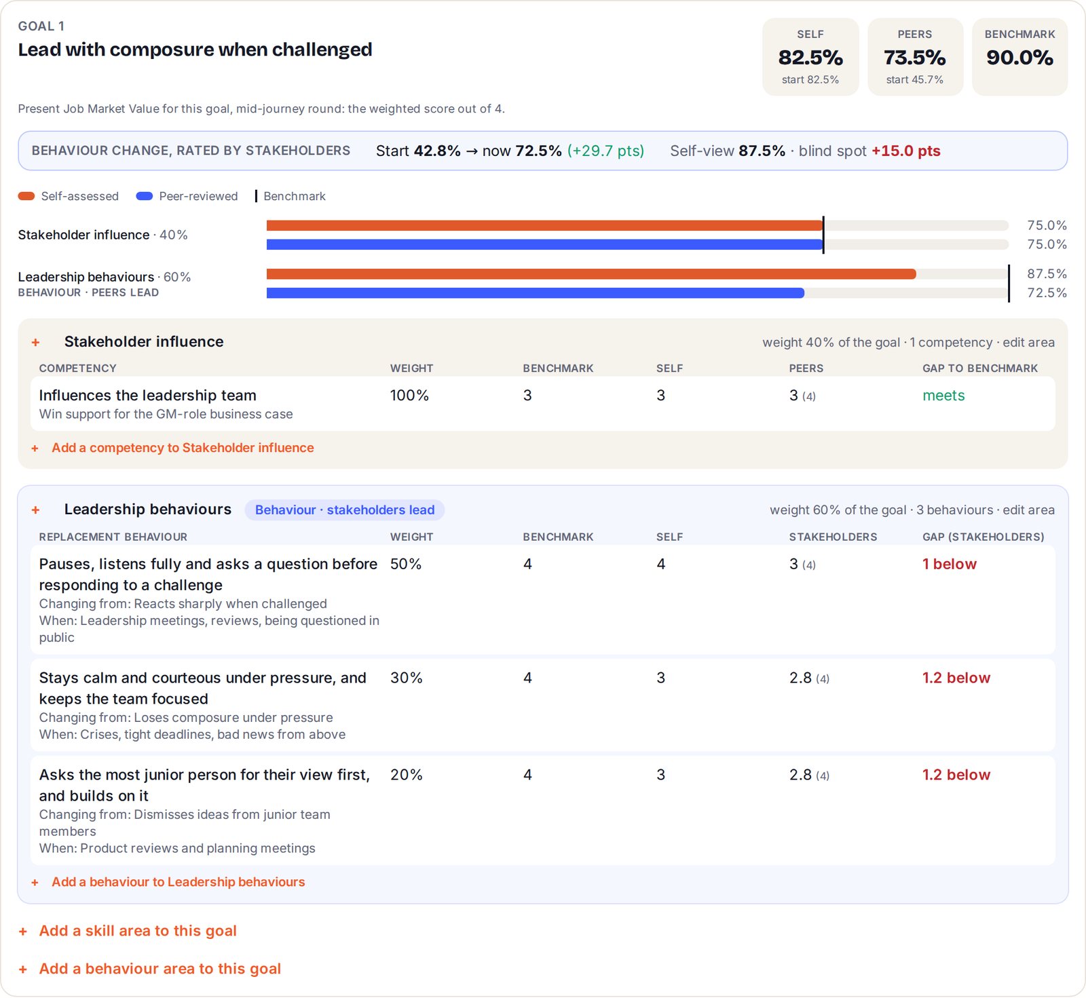1086x998 pixels.
Task: Add a competency to Stakeholder influence
Action: 183,448
